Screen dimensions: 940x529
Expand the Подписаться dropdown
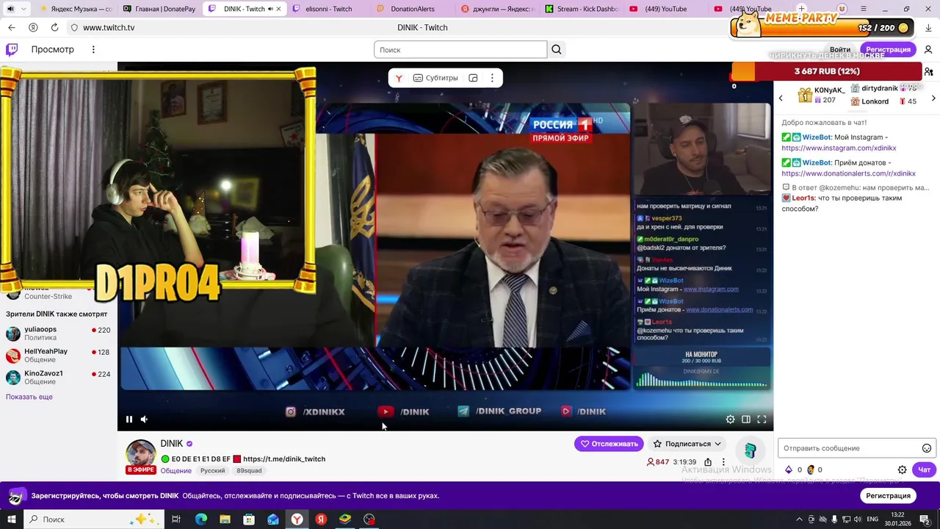687,444
